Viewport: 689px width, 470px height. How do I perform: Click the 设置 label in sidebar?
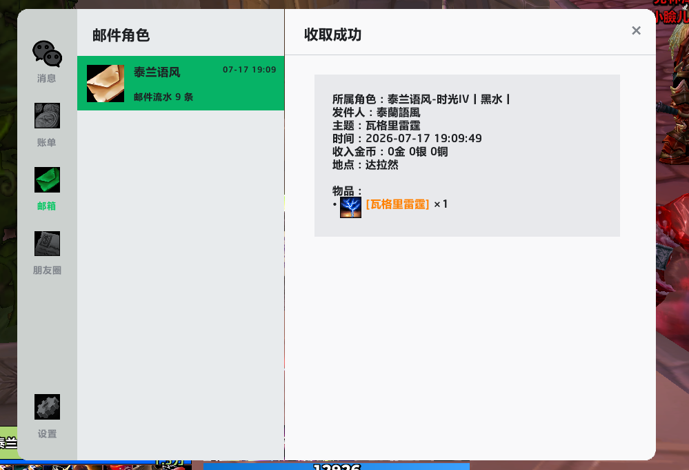(47, 434)
